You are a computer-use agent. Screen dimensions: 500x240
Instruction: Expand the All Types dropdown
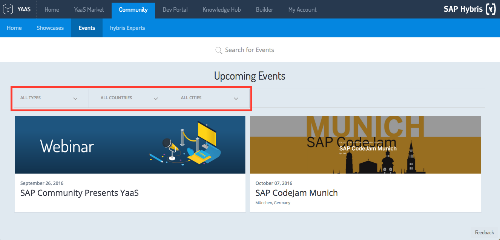point(49,98)
